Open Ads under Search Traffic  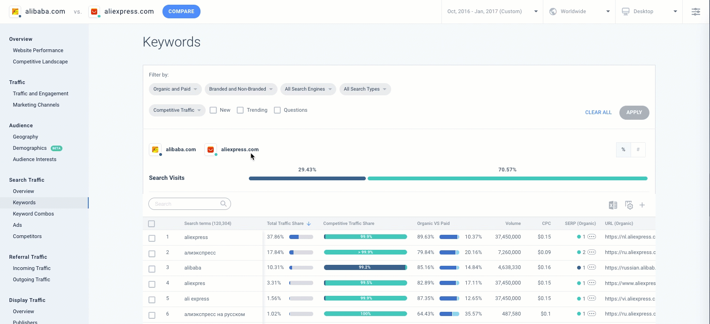click(x=17, y=225)
